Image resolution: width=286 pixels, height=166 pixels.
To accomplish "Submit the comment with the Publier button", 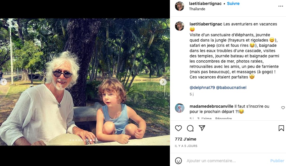I will pos(277,161).
